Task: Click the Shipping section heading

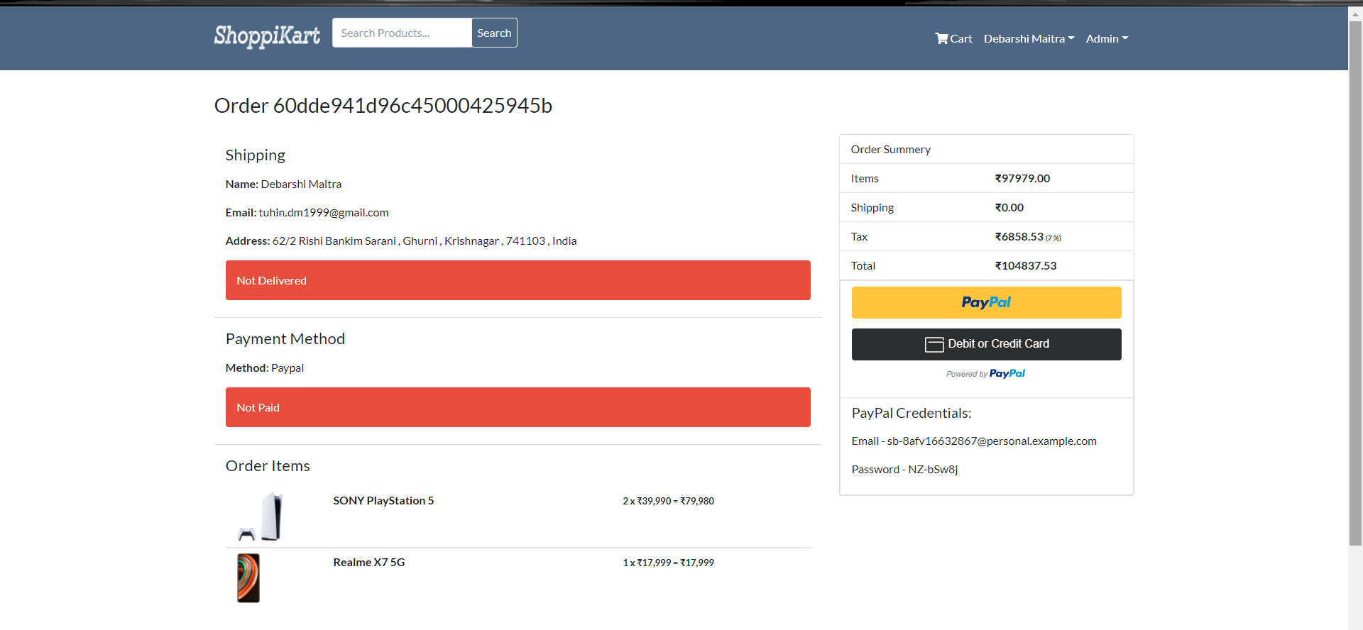Action: tap(256, 155)
